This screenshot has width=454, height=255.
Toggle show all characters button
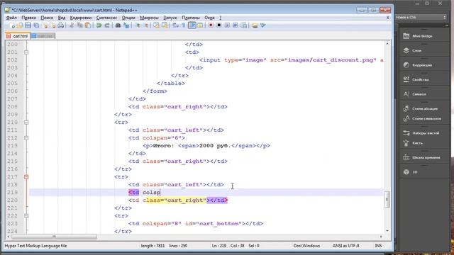click(184, 25)
